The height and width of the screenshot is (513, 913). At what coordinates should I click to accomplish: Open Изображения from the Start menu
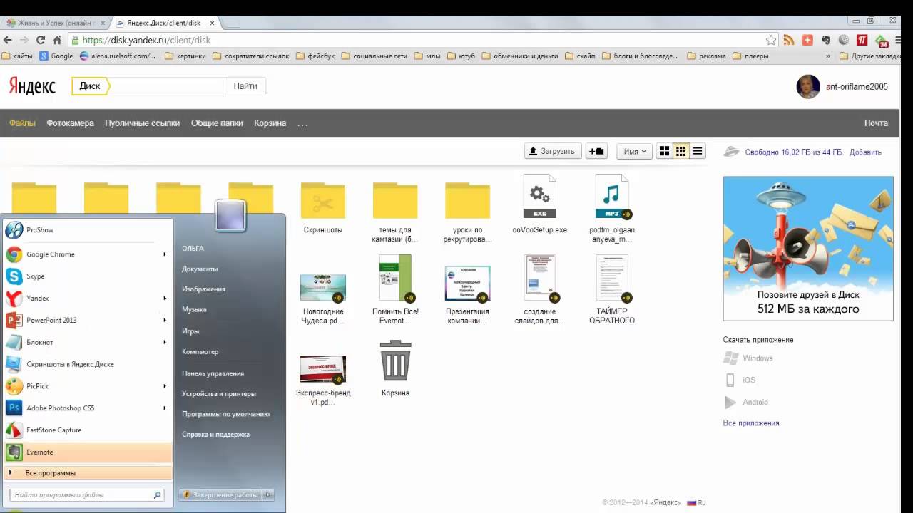pos(203,289)
